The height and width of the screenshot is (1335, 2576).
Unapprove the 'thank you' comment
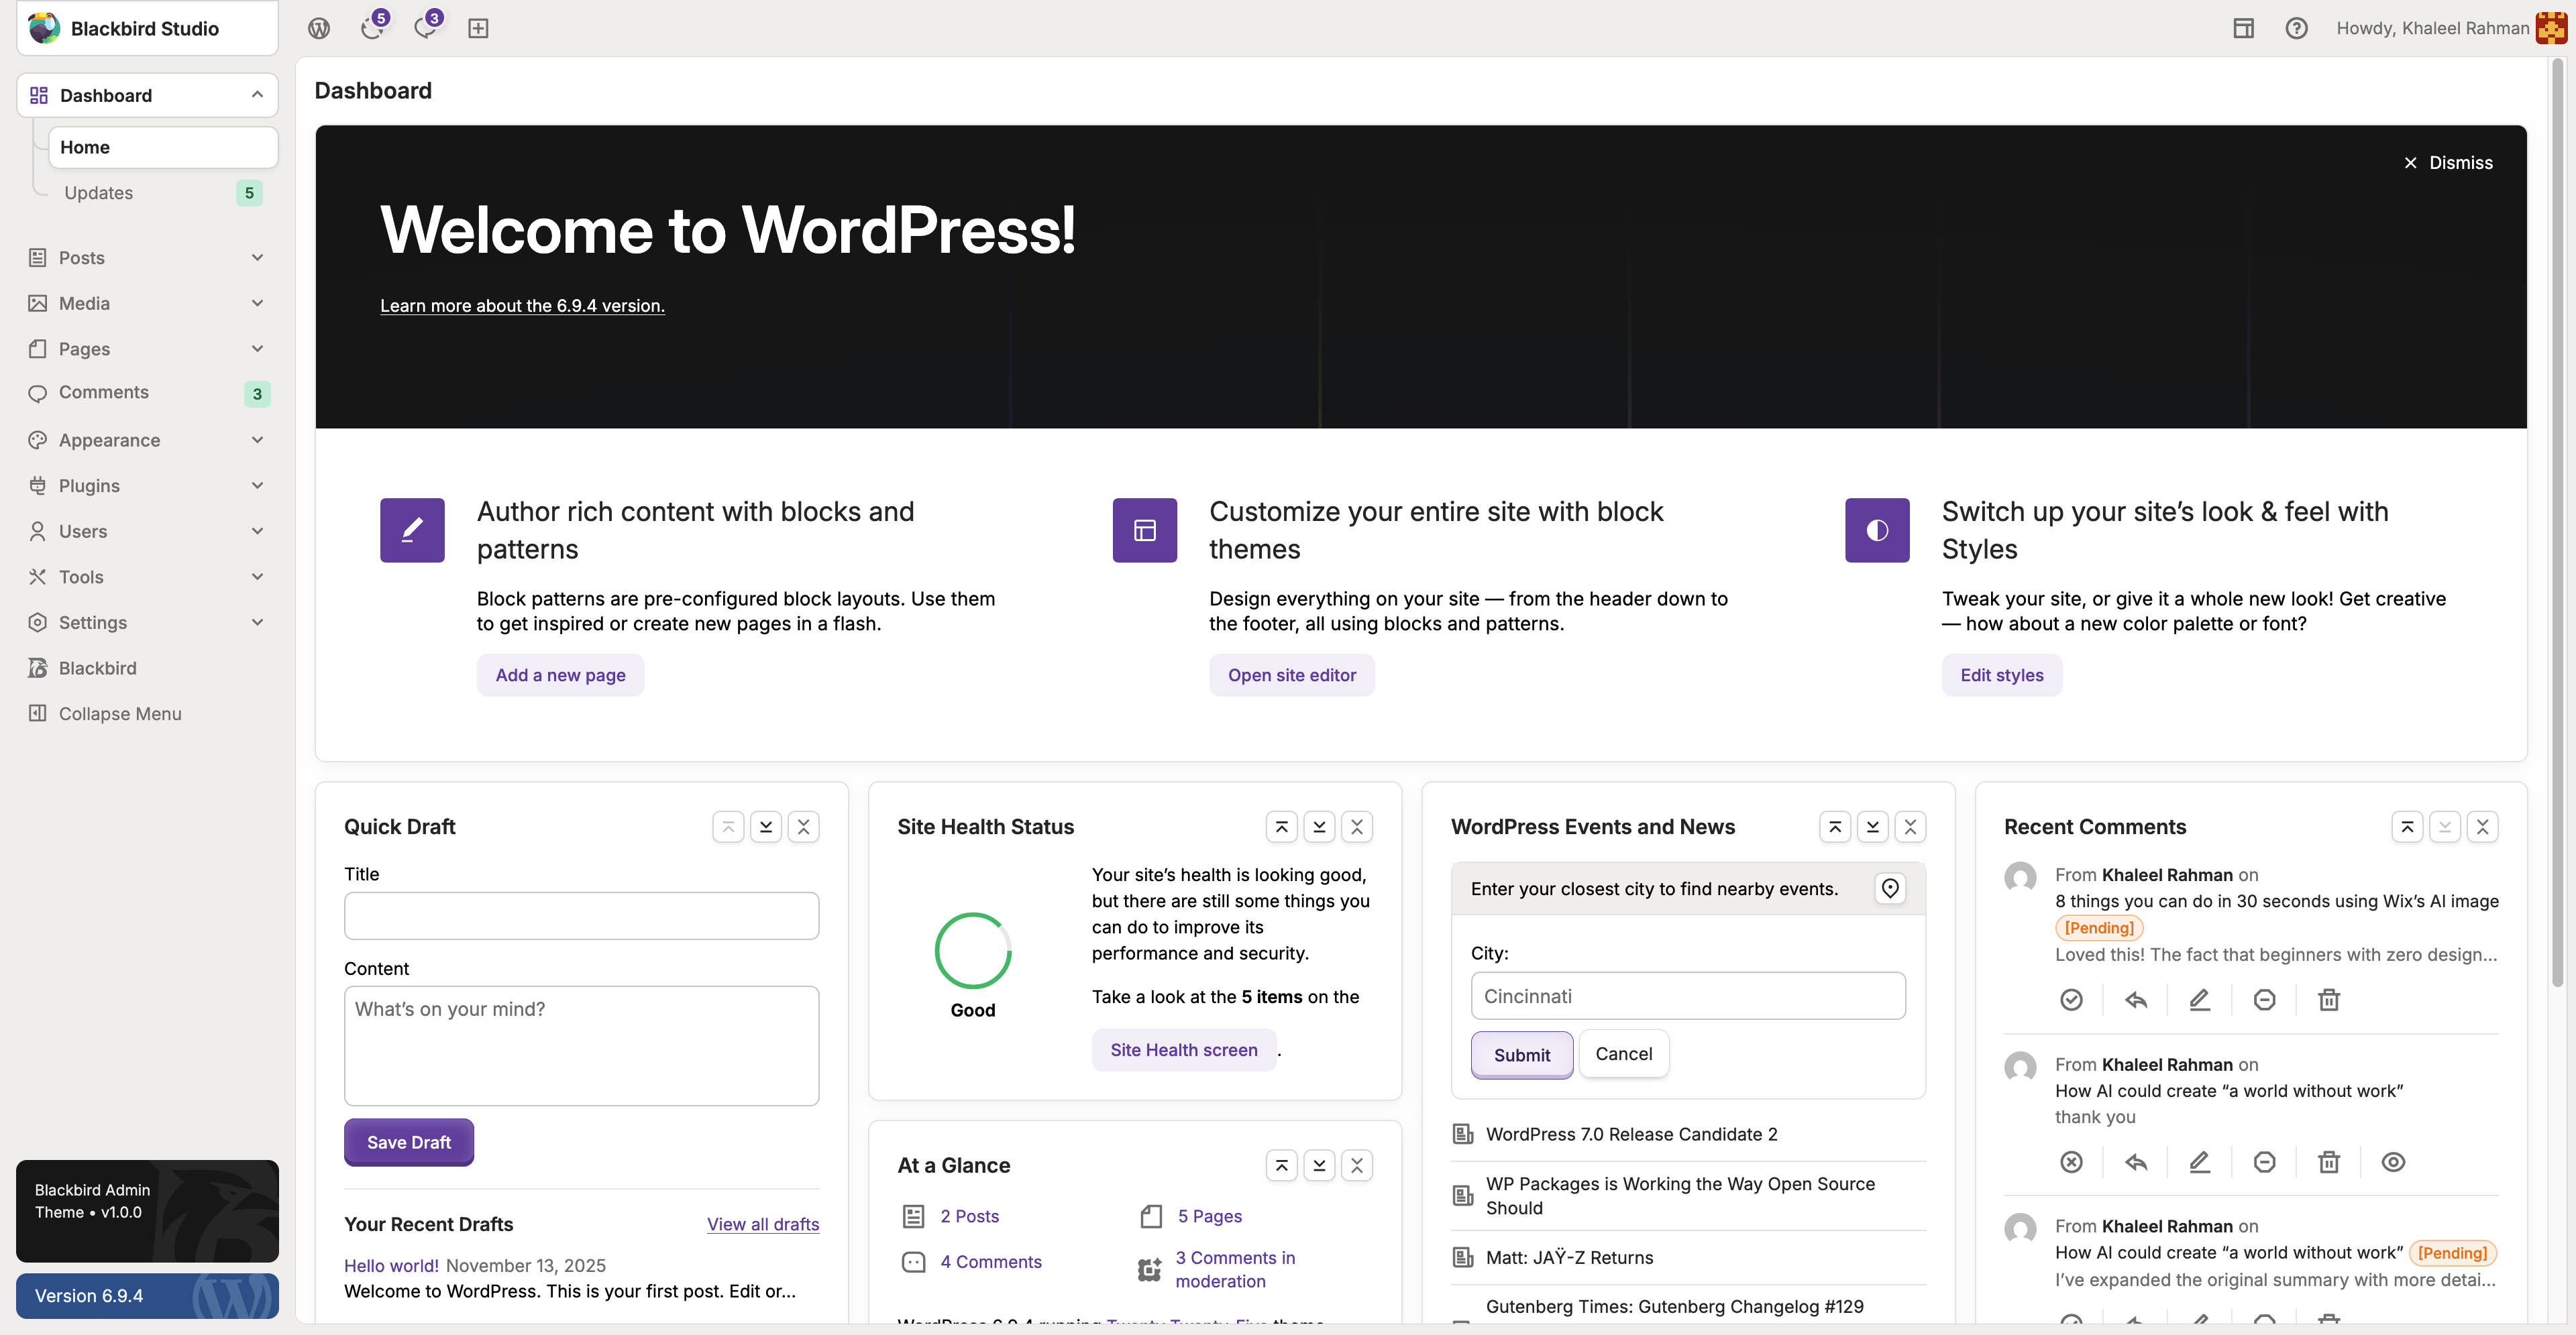click(x=2071, y=1161)
